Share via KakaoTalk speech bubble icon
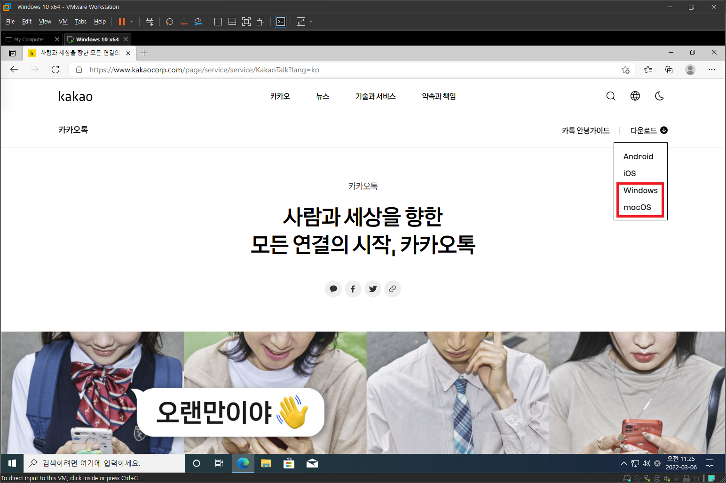 click(x=333, y=289)
